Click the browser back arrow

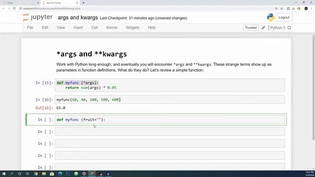3,8
